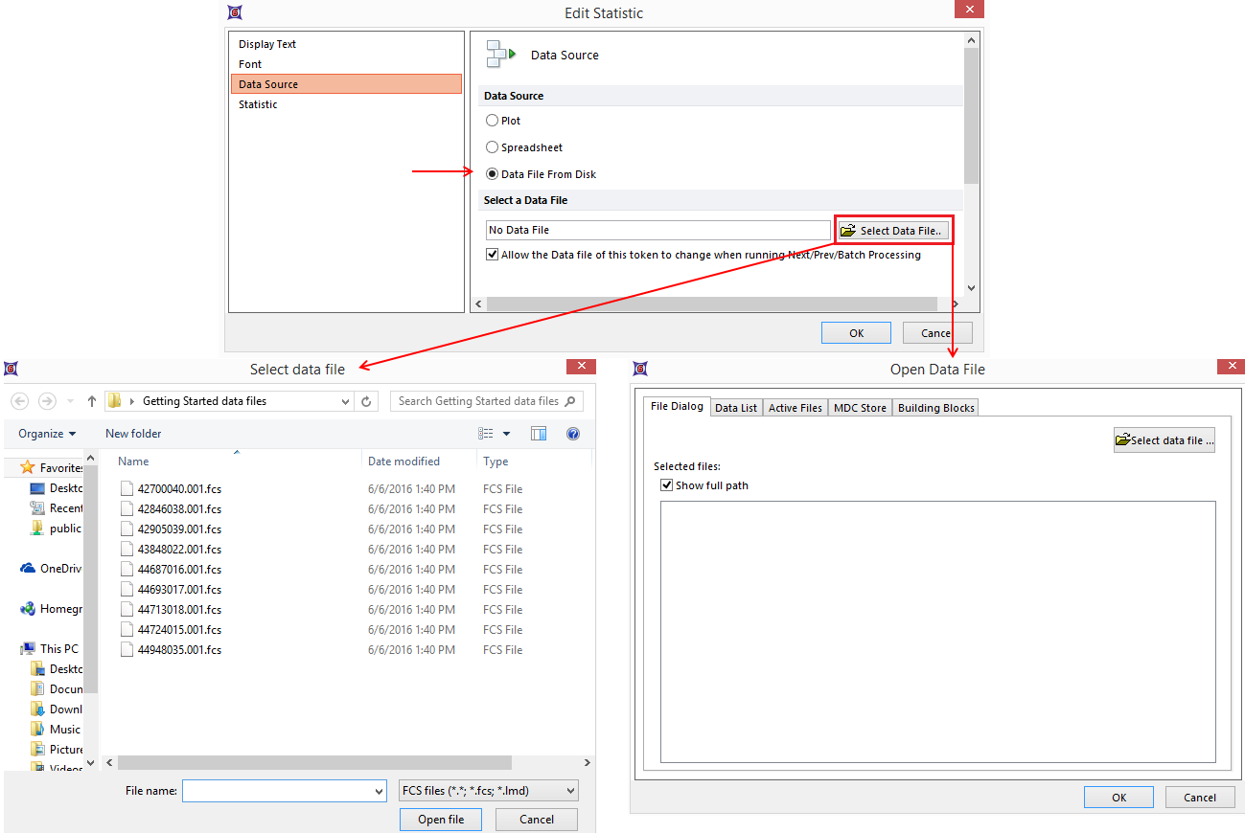Open the FCS files type dropdown
The width and height of the screenshot is (1245, 833).
click(x=489, y=791)
